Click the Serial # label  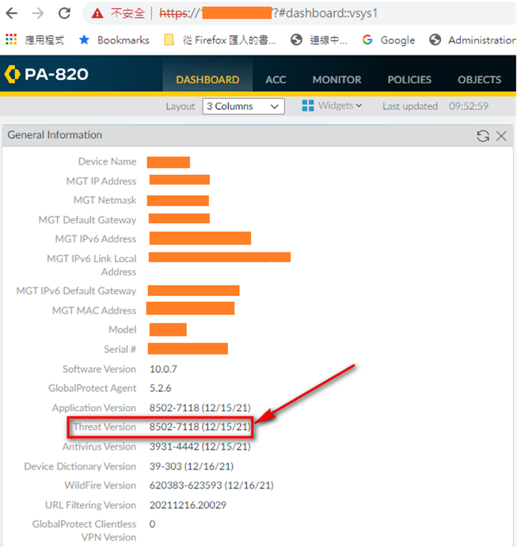pyautogui.click(x=120, y=349)
